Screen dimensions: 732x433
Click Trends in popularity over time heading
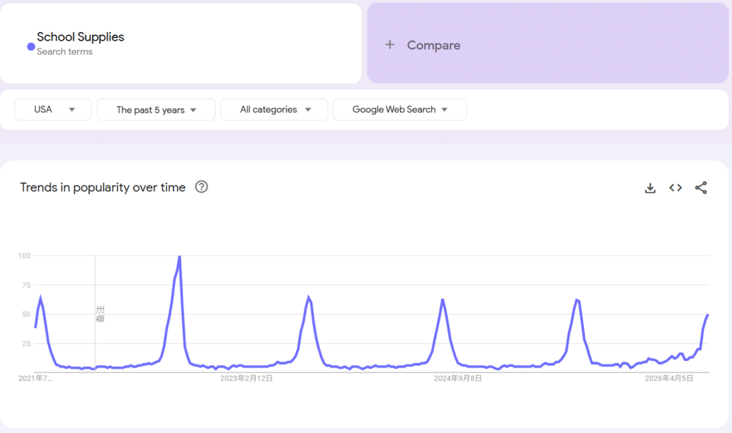click(103, 188)
